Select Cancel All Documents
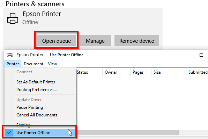 (40, 115)
